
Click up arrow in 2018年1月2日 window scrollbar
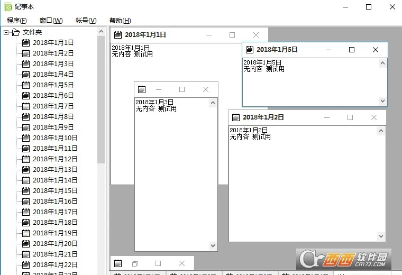[381, 131]
